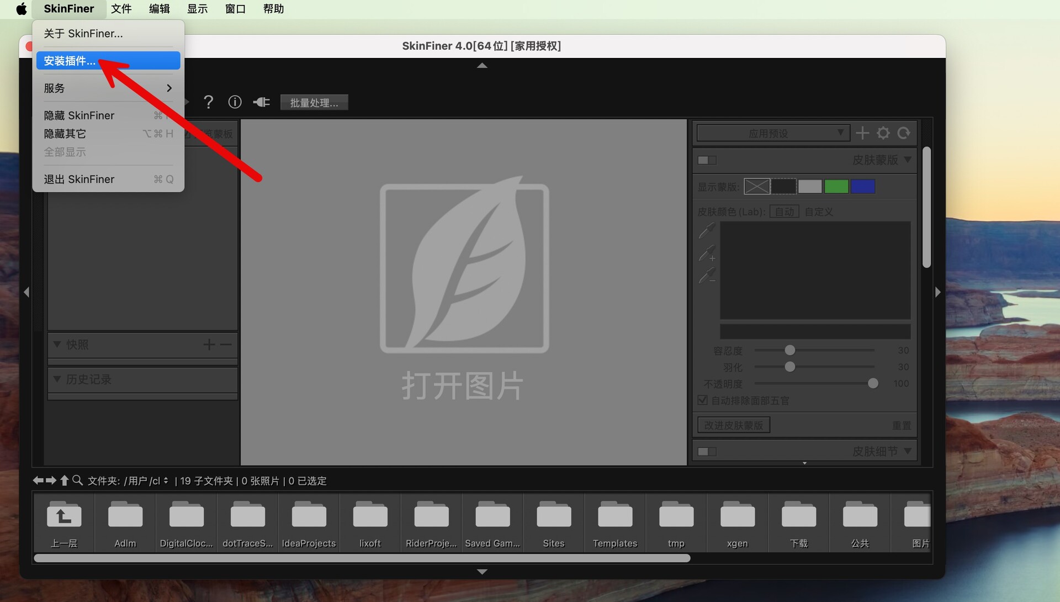The height and width of the screenshot is (602, 1060).
Task: Add a snapshot with the plus icon
Action: click(209, 345)
